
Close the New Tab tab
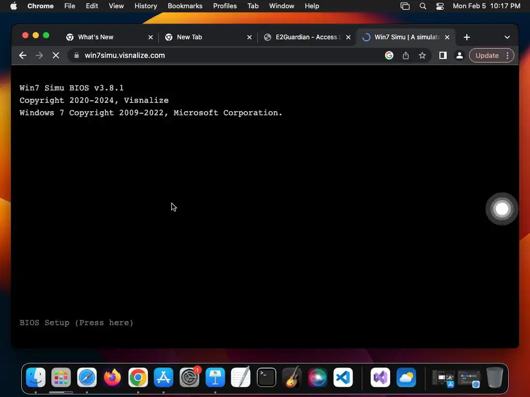pos(249,37)
